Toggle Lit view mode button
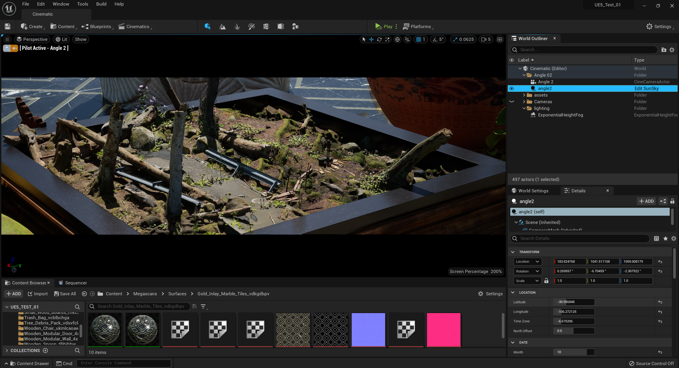 click(x=61, y=39)
